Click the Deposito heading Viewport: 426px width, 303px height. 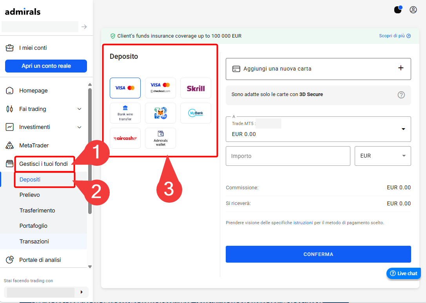point(124,56)
